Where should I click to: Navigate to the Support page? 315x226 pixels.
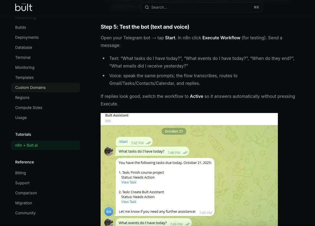point(22,183)
